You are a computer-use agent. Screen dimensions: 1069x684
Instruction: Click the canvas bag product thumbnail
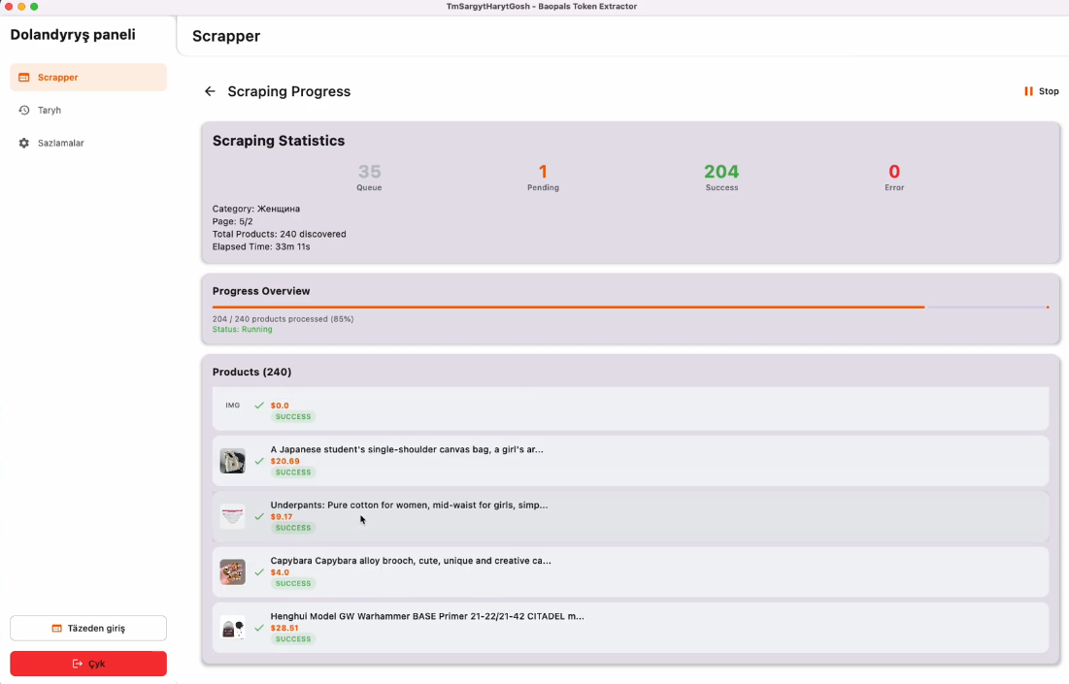coord(232,461)
